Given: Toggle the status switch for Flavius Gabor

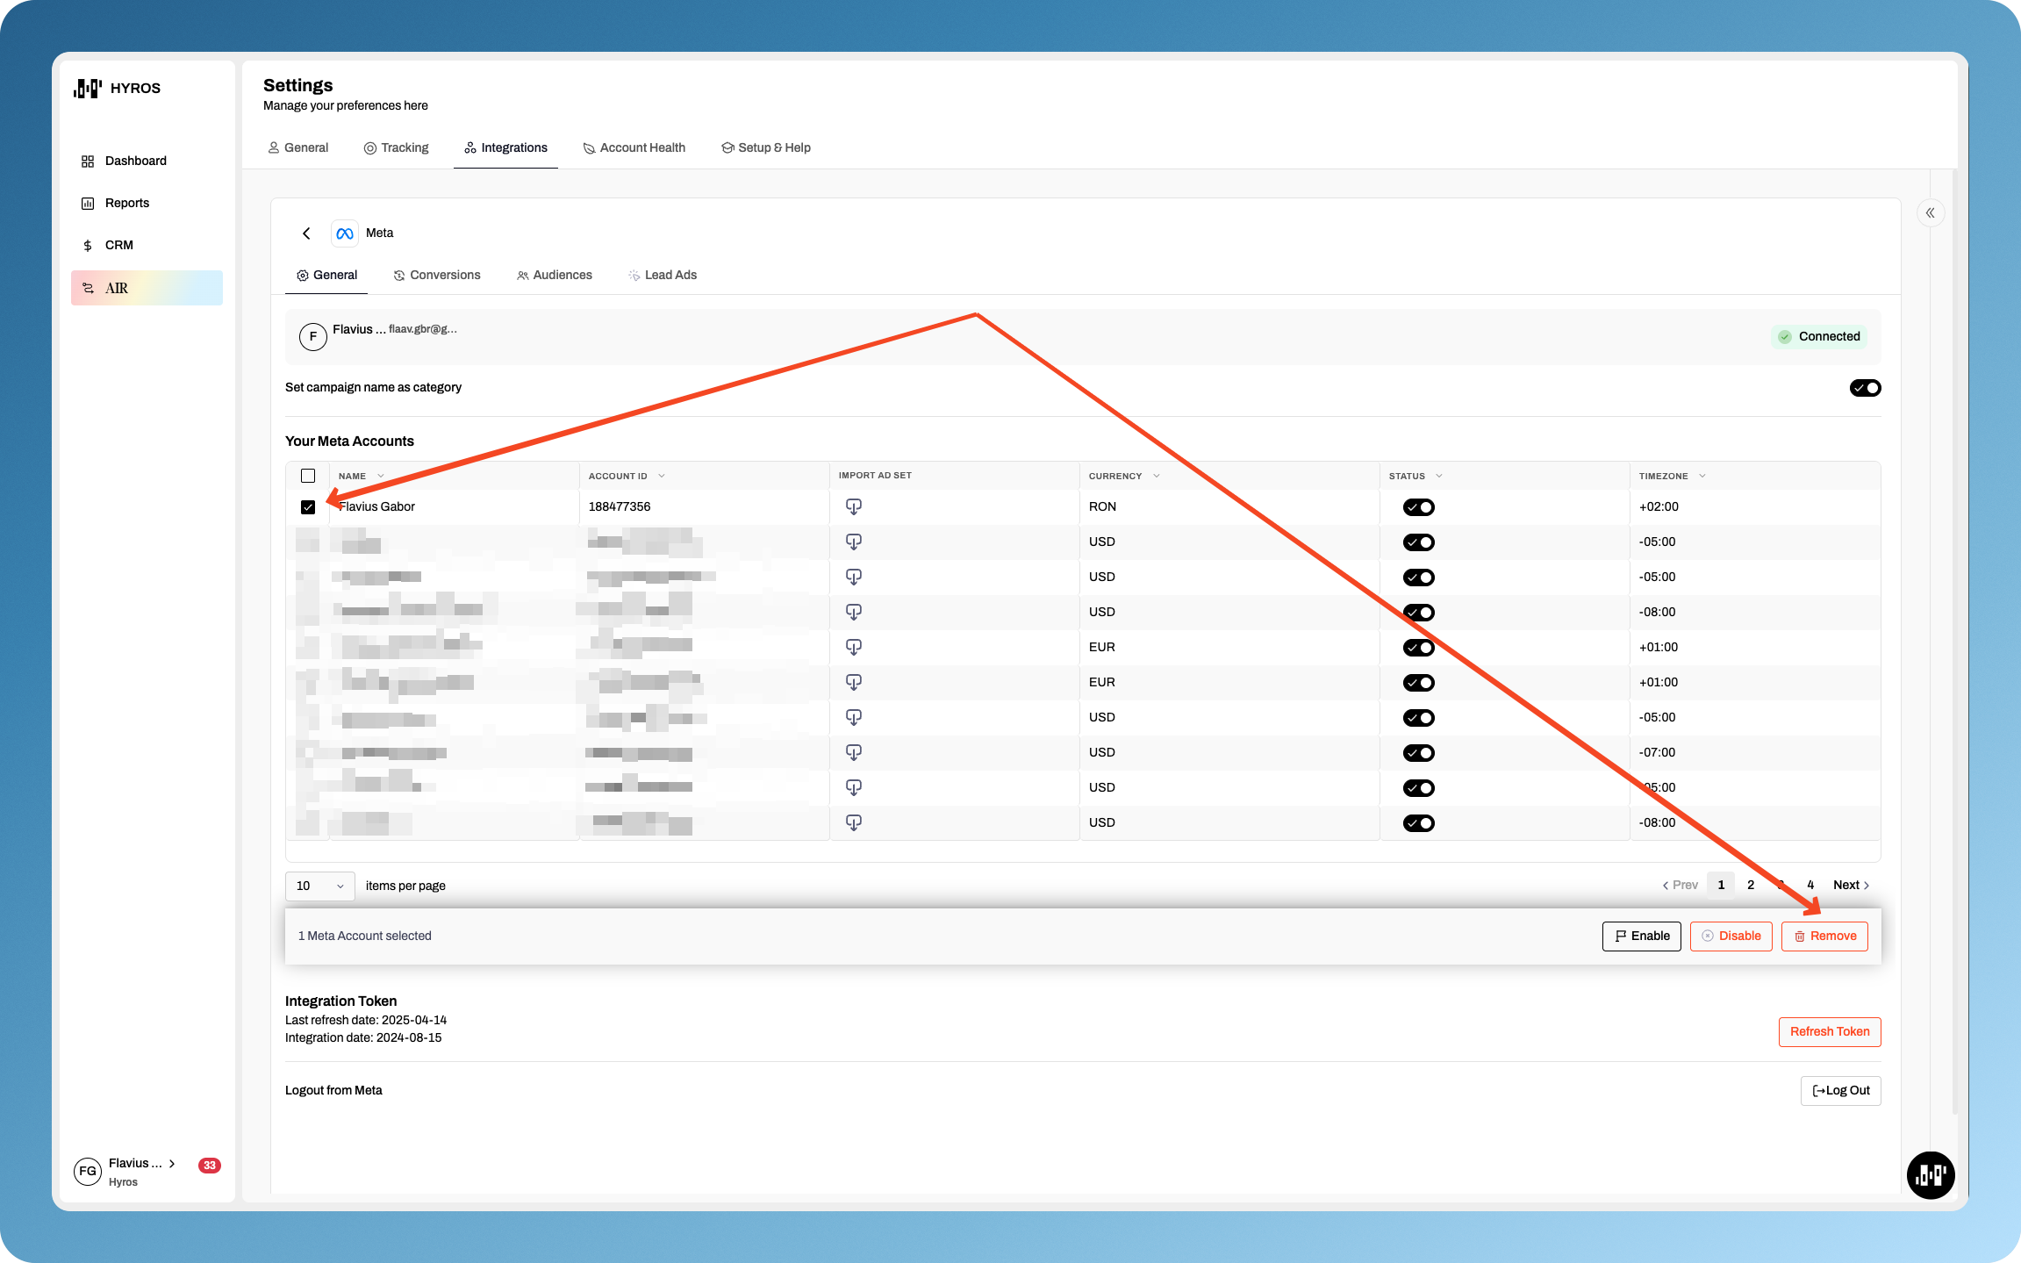Looking at the screenshot, I should pyautogui.click(x=1418, y=507).
